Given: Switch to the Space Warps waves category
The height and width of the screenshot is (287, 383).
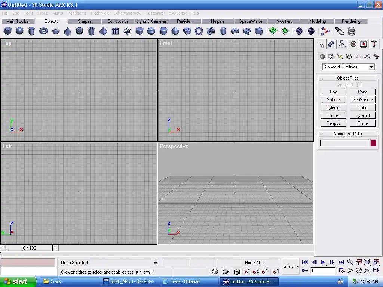Looking at the screenshot, I should (367, 56).
